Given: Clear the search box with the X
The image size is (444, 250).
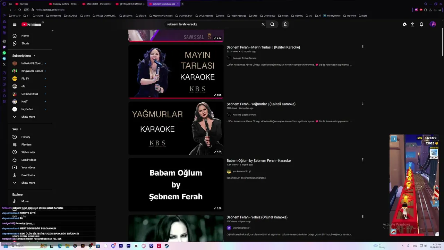Looking at the screenshot, I should [x=263, y=24].
